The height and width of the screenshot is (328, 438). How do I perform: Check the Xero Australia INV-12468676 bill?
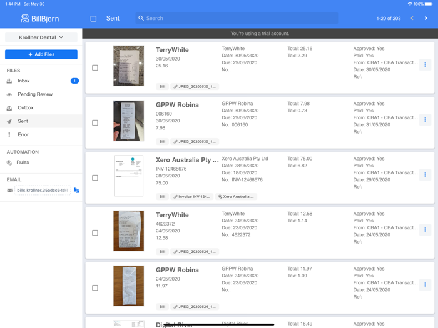pyautogui.click(x=95, y=177)
